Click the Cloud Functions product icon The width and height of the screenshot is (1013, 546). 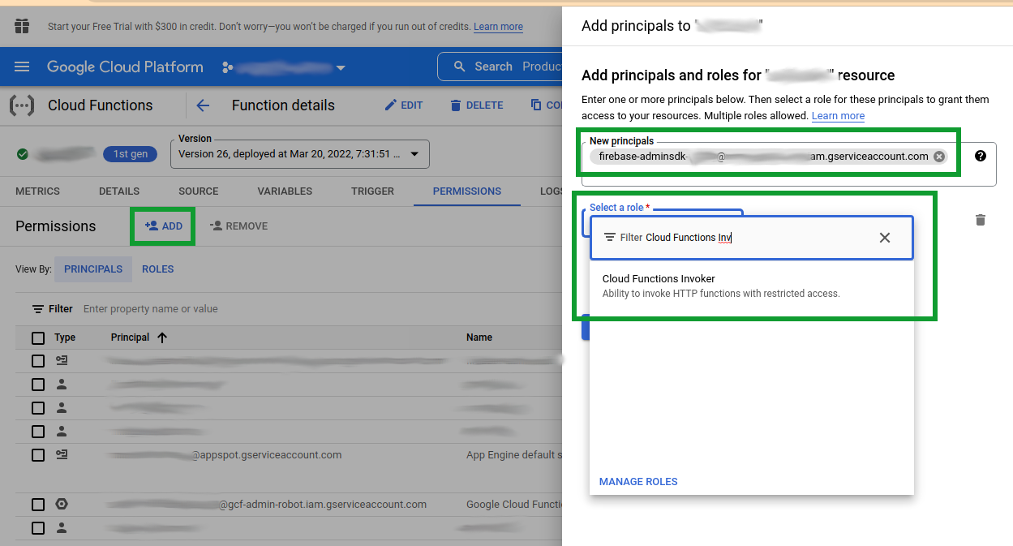click(x=22, y=105)
